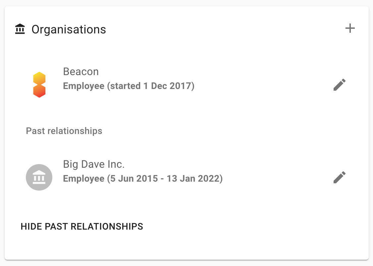
Task: Select the Organisations section title
Action: click(x=69, y=29)
